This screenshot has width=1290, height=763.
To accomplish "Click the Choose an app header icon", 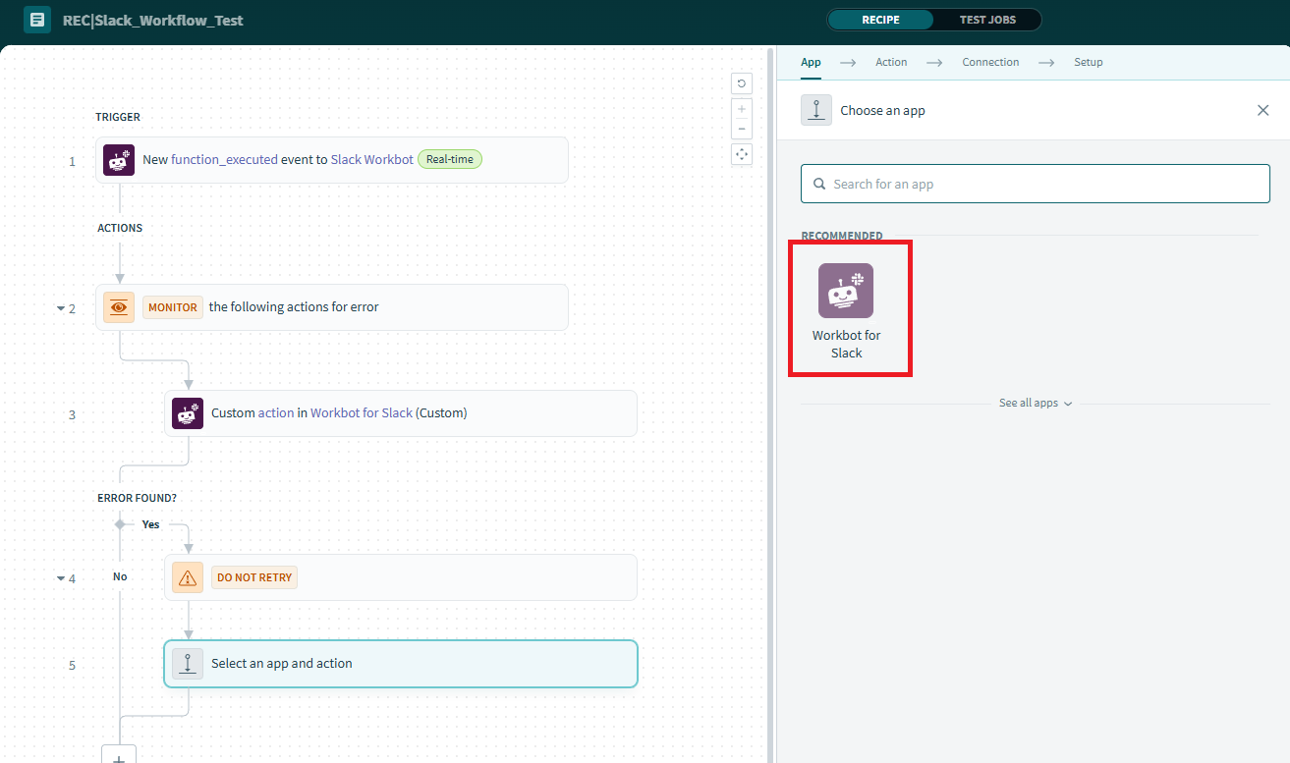I will 816,110.
